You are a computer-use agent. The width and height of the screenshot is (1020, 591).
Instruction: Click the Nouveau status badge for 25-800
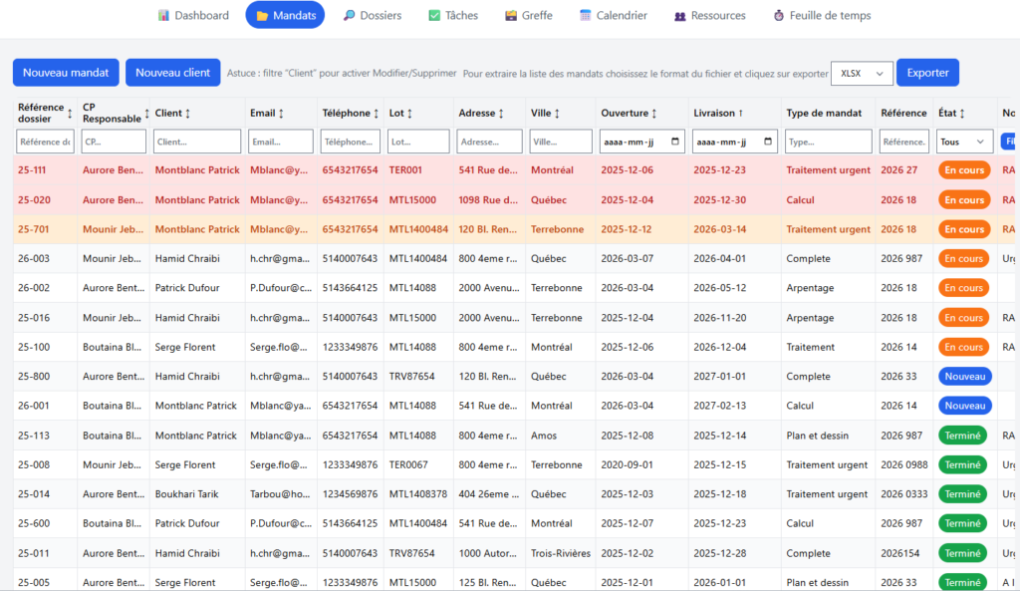point(964,377)
